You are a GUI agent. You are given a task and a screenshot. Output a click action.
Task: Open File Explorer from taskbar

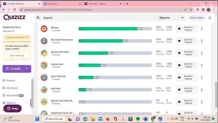(93, 119)
